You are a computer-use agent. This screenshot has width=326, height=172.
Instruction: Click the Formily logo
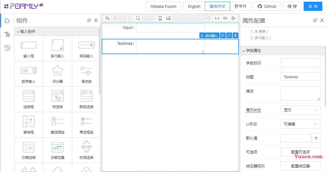[x=23, y=6]
